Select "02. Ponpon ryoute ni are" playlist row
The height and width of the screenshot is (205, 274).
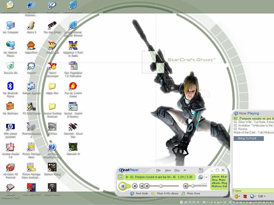(254, 118)
